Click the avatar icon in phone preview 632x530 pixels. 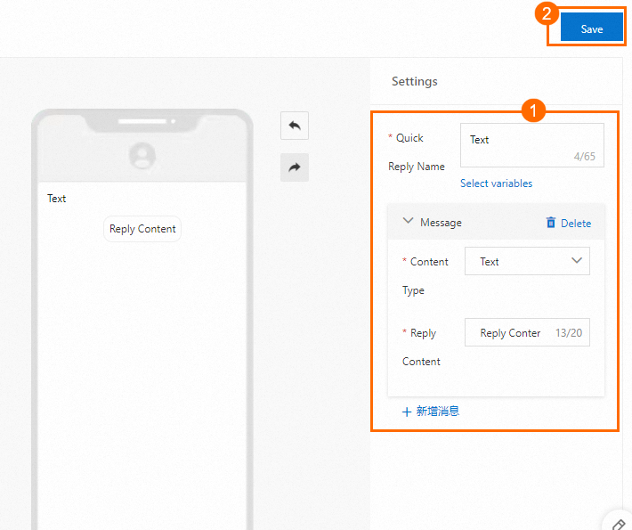pyautogui.click(x=142, y=156)
